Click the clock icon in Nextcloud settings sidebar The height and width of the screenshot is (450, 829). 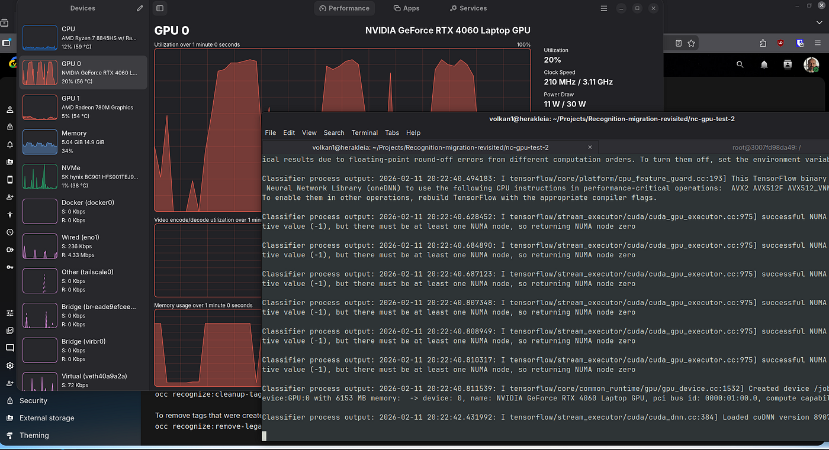[9, 232]
